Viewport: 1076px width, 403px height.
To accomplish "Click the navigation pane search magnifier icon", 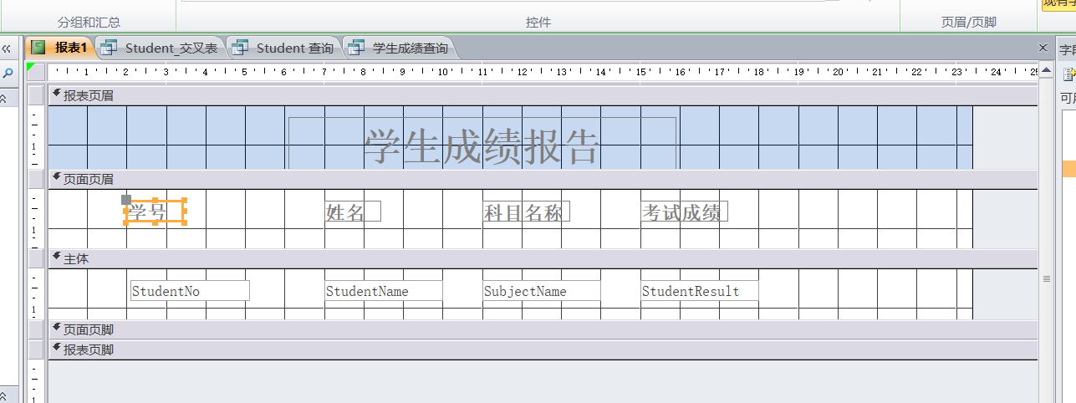I will point(8,74).
